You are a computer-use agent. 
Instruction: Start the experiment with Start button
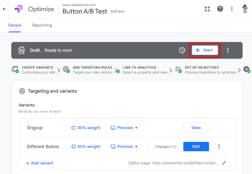tap(205, 50)
